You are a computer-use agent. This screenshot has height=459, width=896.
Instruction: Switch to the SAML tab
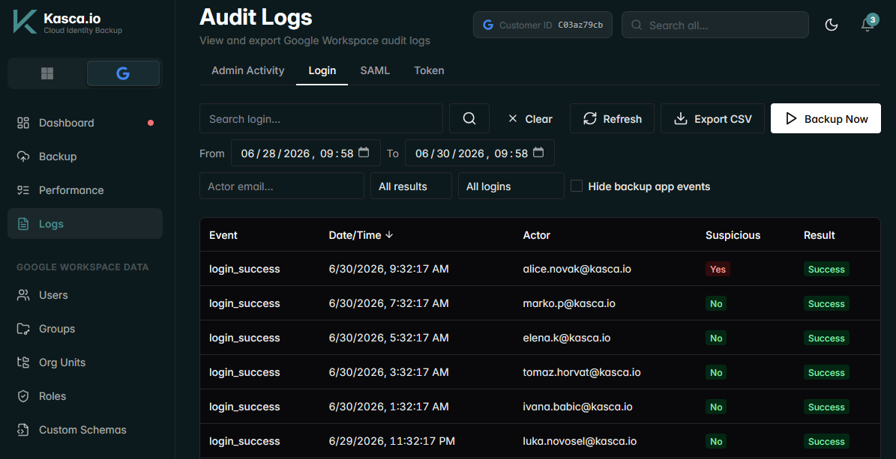click(375, 71)
